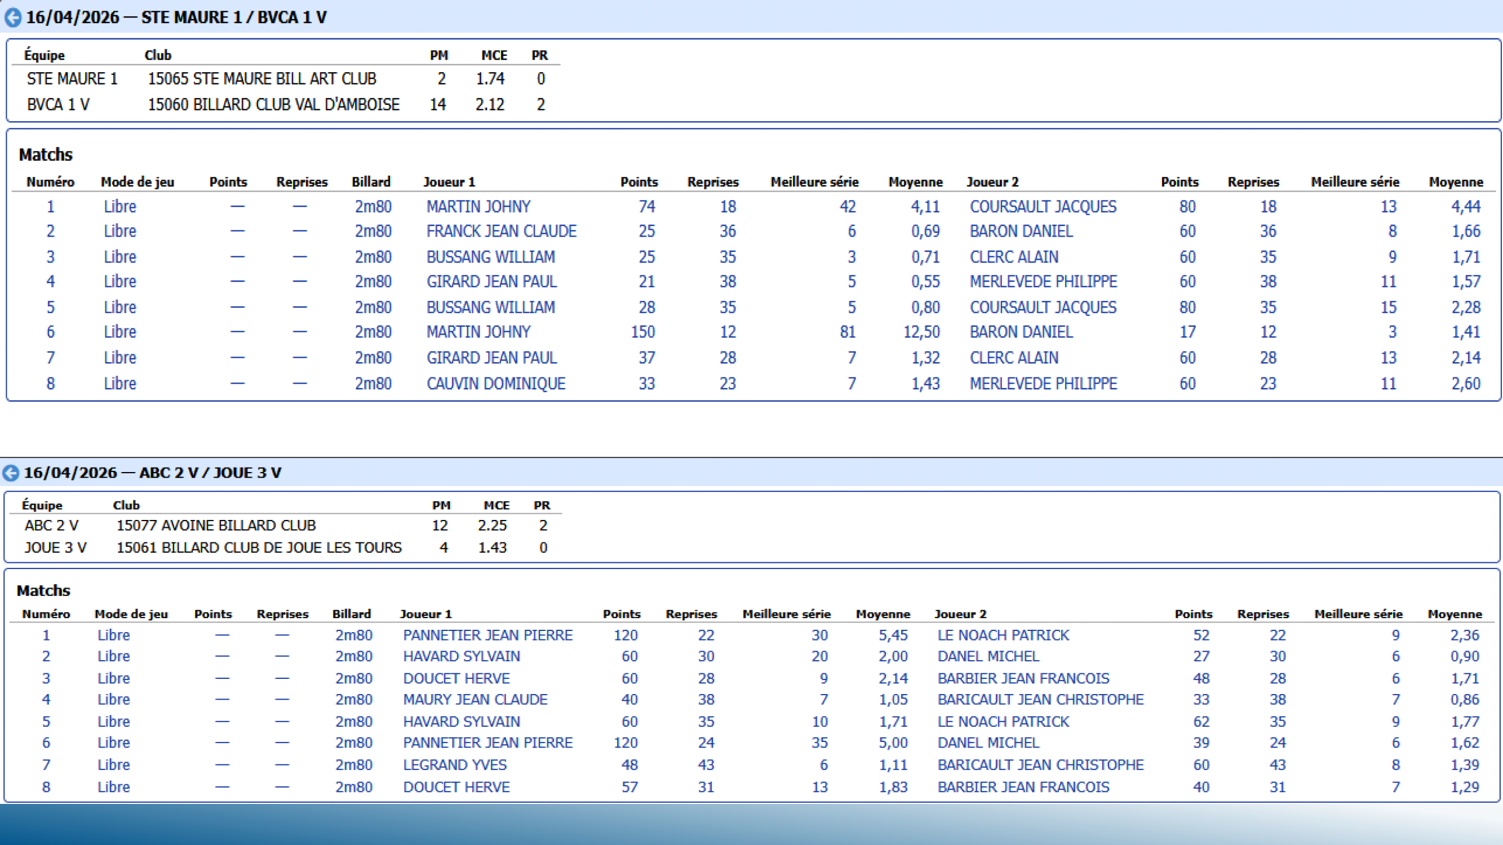Open MAURY JEAN CLAUDE player entry

[475, 699]
